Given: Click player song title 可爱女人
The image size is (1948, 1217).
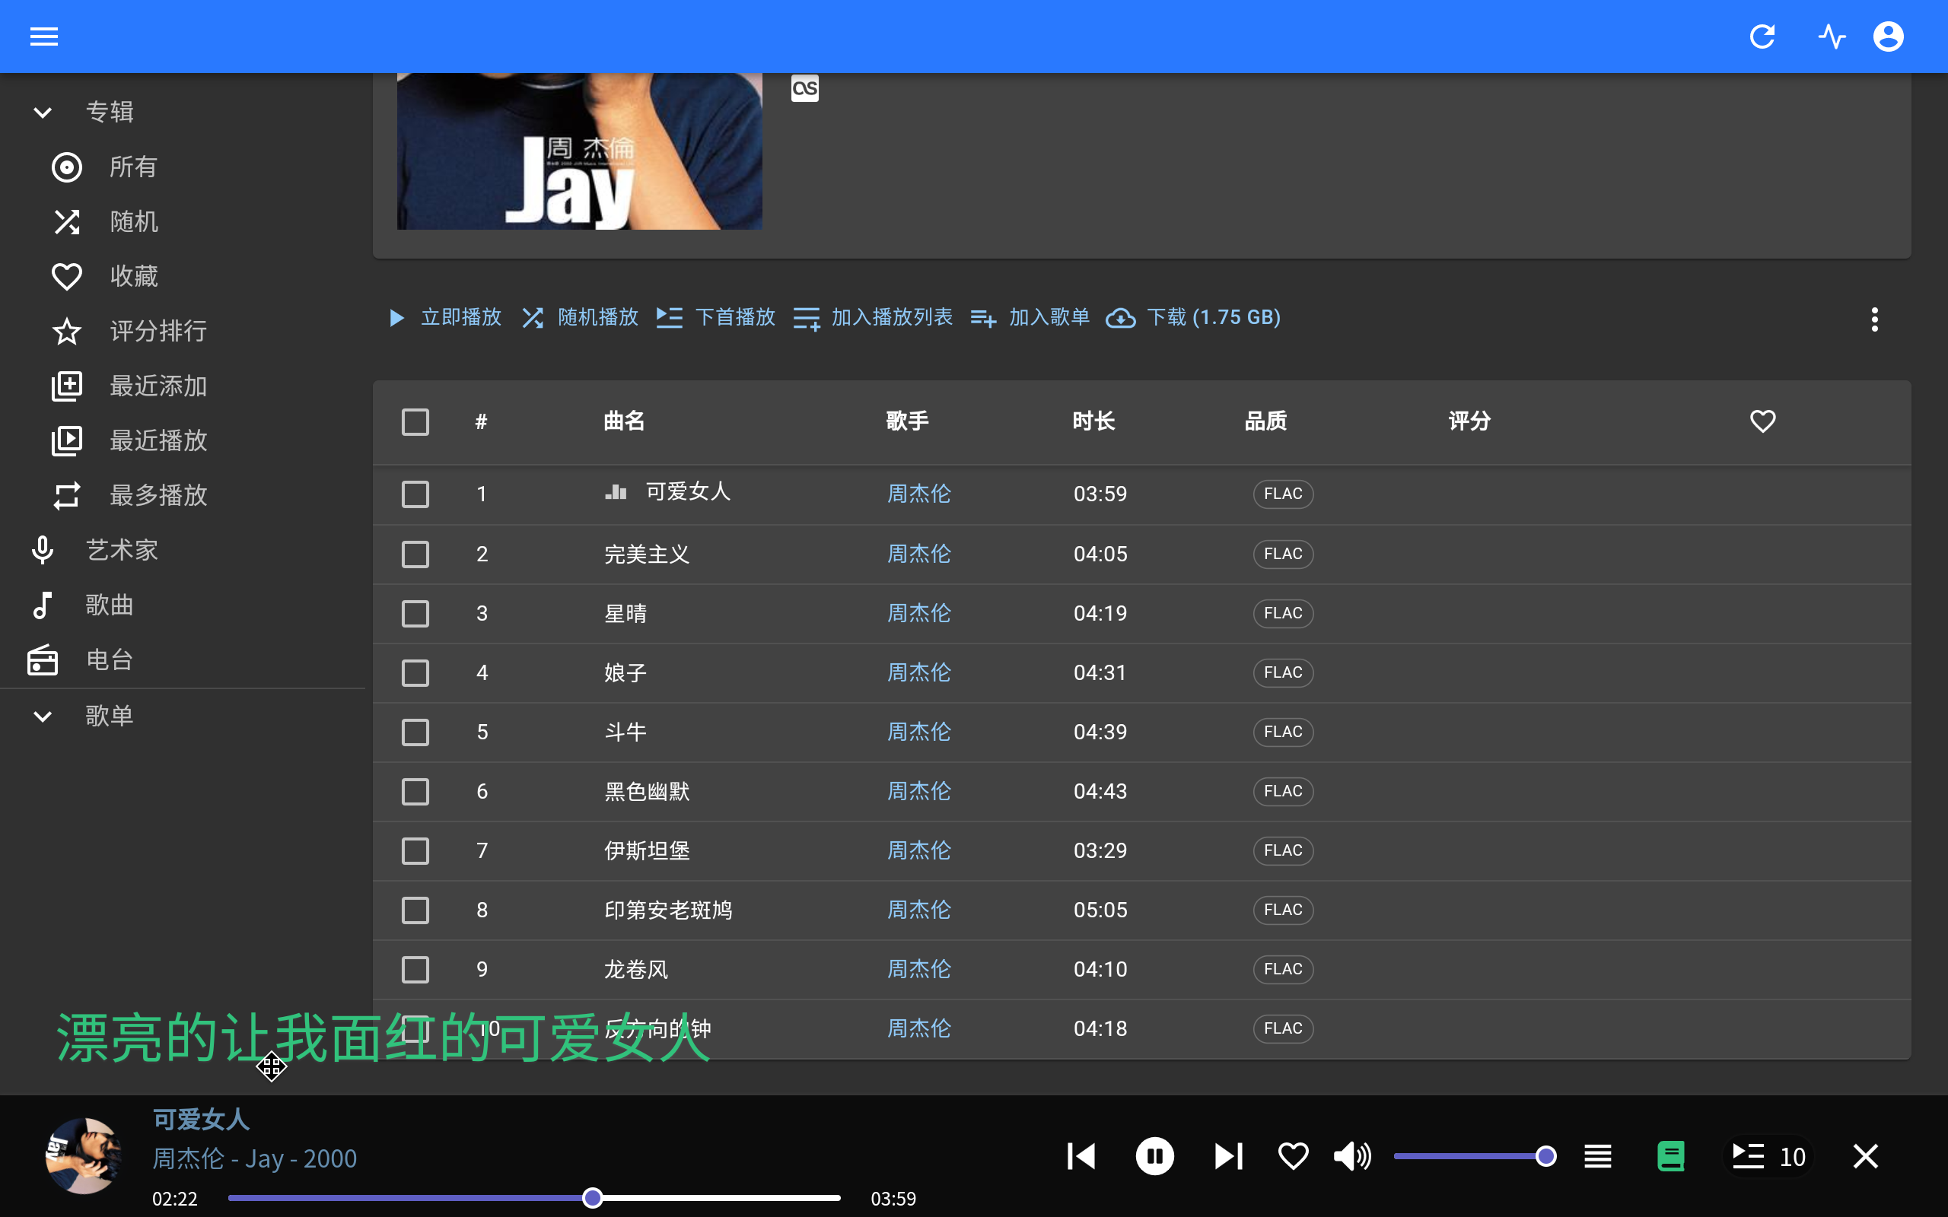Looking at the screenshot, I should [201, 1120].
